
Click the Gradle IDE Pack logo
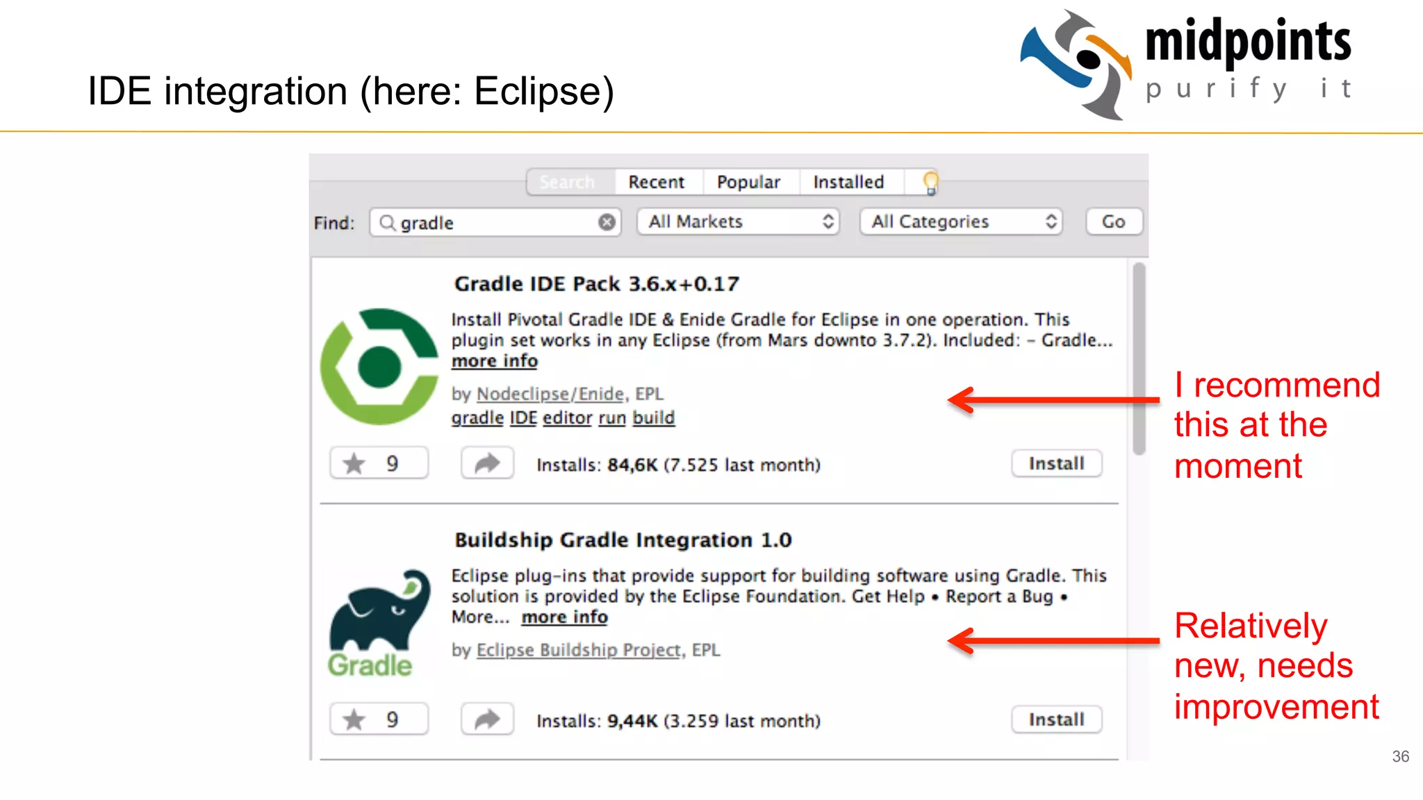click(x=379, y=367)
